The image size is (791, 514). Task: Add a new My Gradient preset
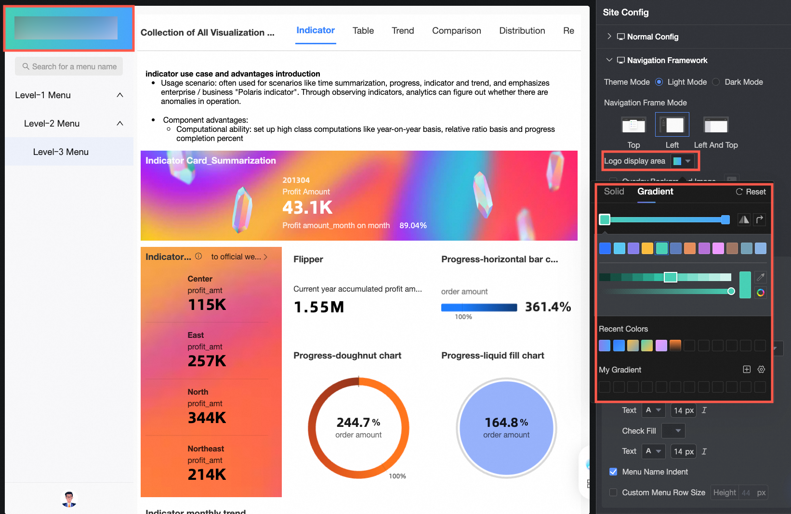[747, 370]
